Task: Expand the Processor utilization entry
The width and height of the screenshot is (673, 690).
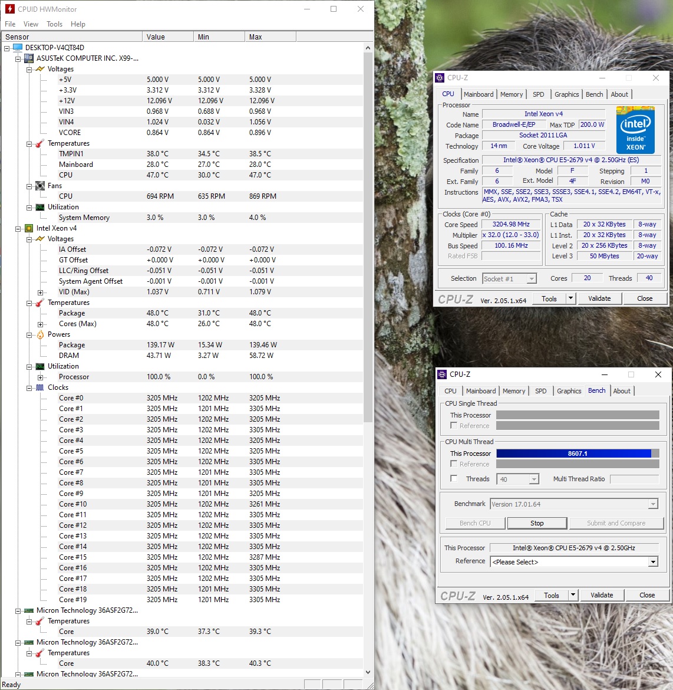Action: coord(41,377)
